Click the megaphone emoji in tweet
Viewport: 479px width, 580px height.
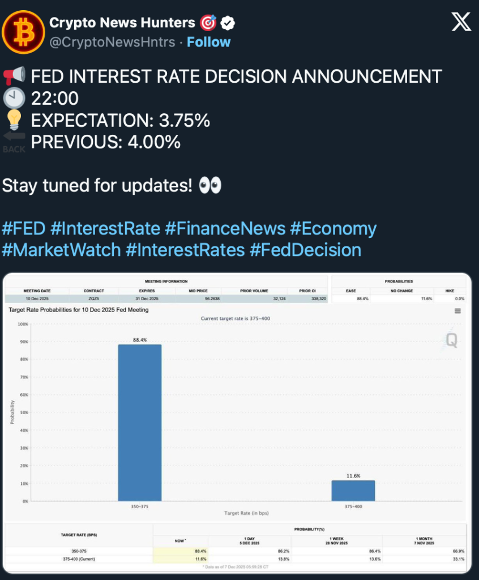[14, 76]
